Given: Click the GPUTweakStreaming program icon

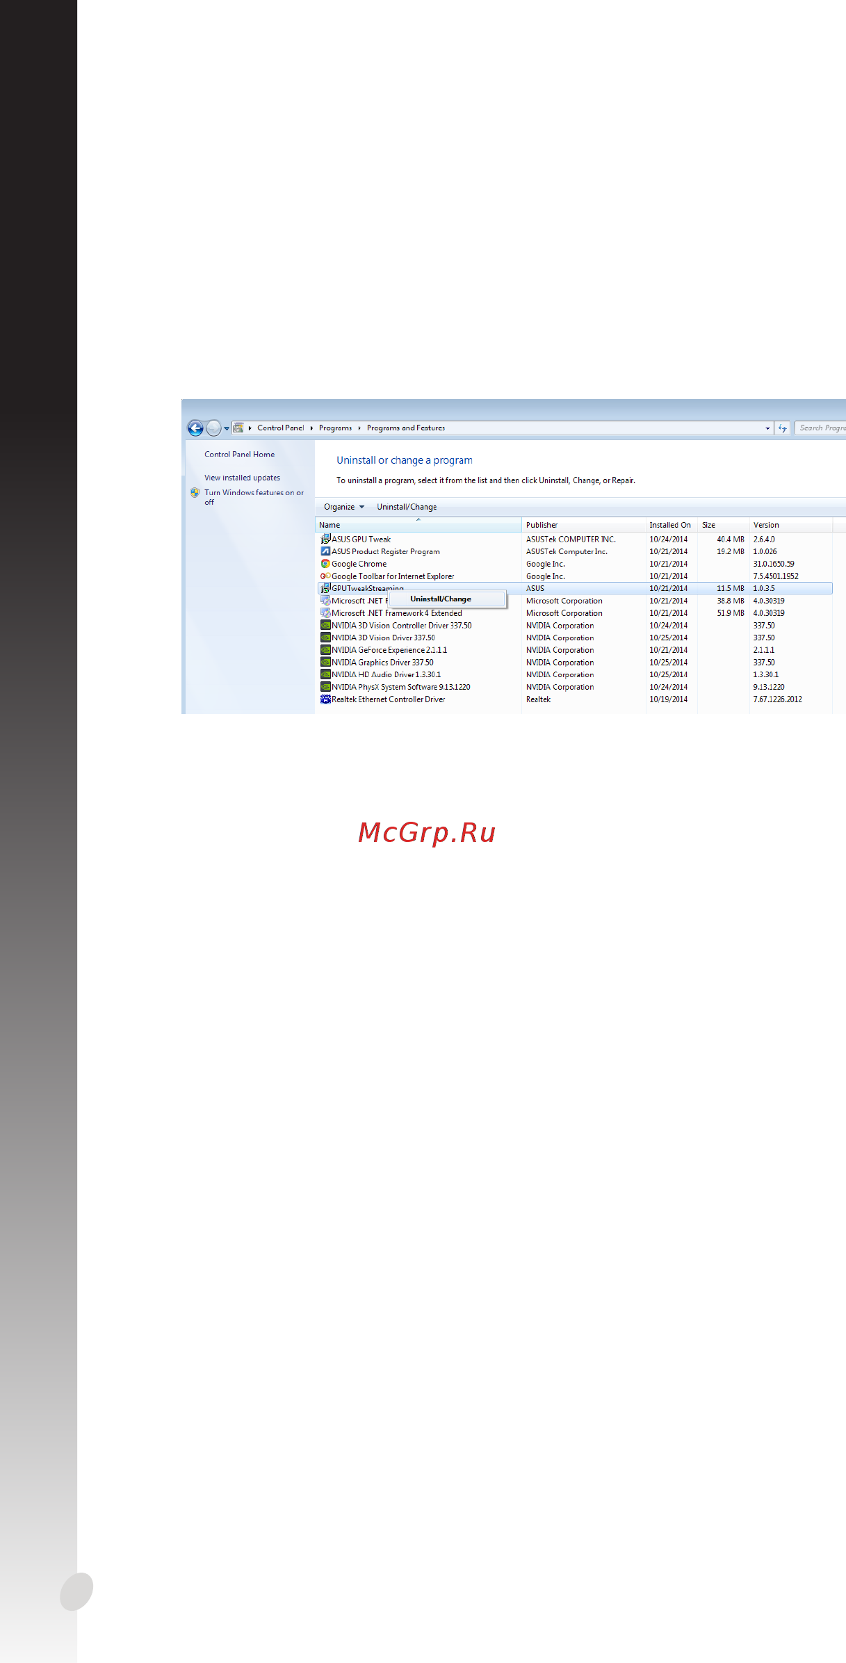Looking at the screenshot, I should pos(325,588).
